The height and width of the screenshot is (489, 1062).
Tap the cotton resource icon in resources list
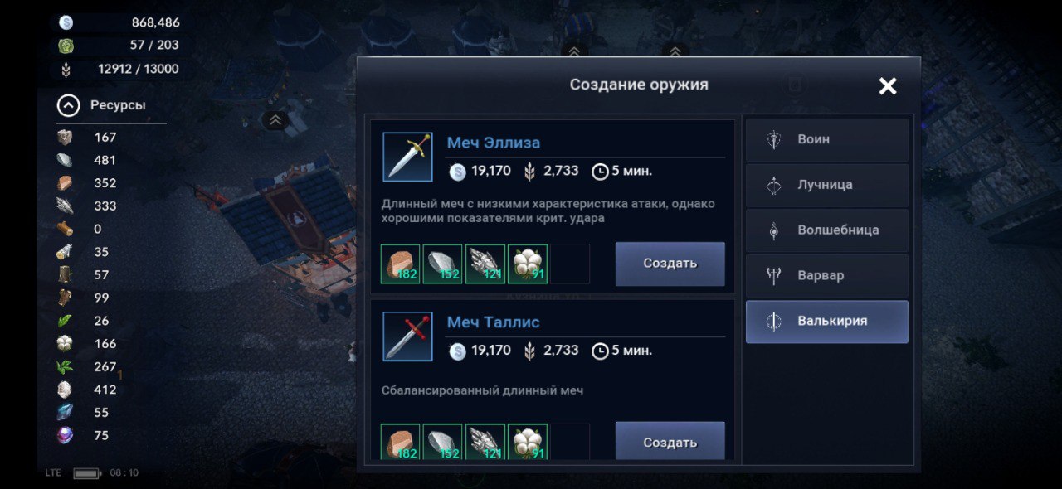pos(64,343)
